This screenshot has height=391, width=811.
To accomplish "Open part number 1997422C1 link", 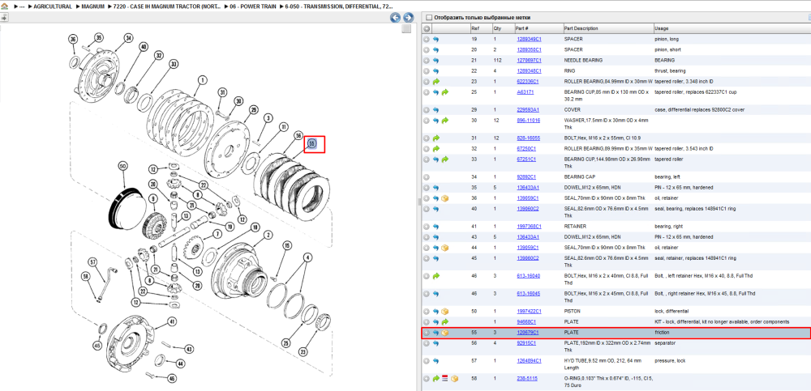I will (529, 312).
